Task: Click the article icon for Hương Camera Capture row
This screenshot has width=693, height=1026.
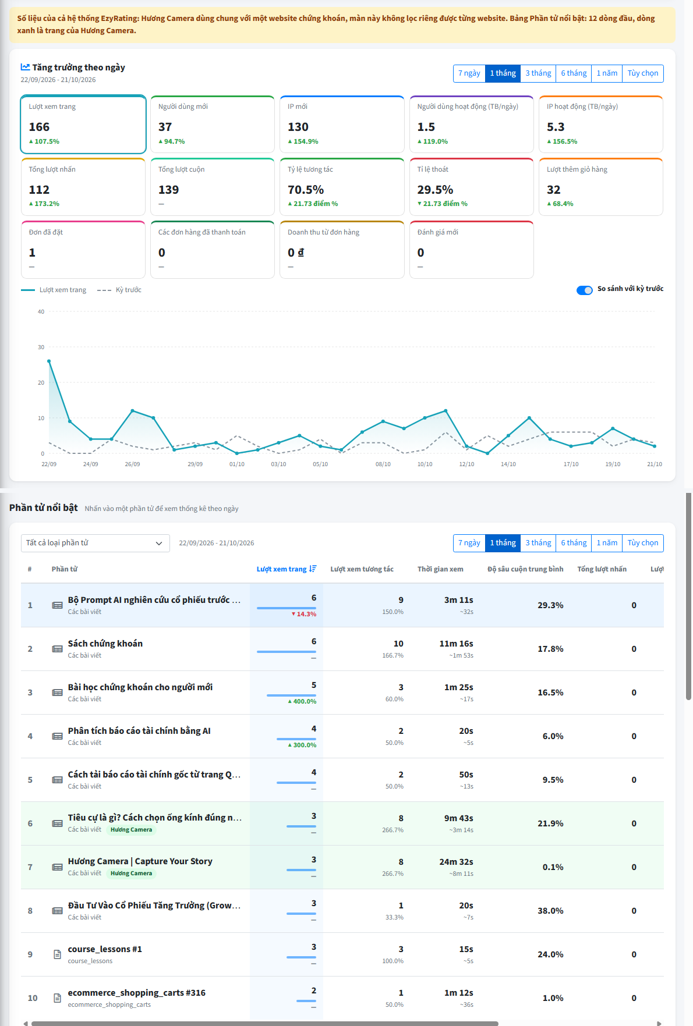Action: click(57, 867)
